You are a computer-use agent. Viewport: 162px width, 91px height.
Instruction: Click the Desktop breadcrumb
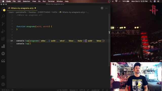pyautogui.click(x=32, y=12)
